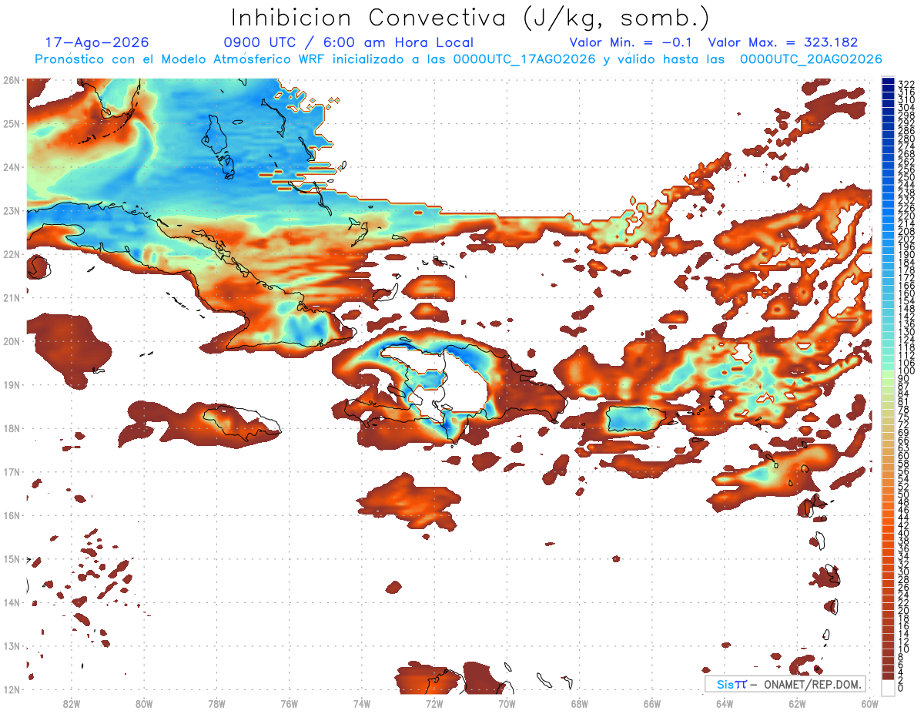The width and height of the screenshot is (924, 714).
Task: Click the 'Valor Max. = 323.182' text
Action: pos(783,42)
